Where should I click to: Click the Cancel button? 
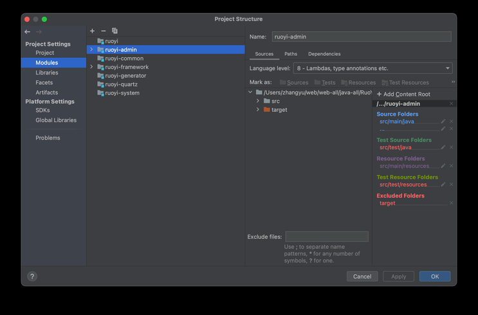362,276
